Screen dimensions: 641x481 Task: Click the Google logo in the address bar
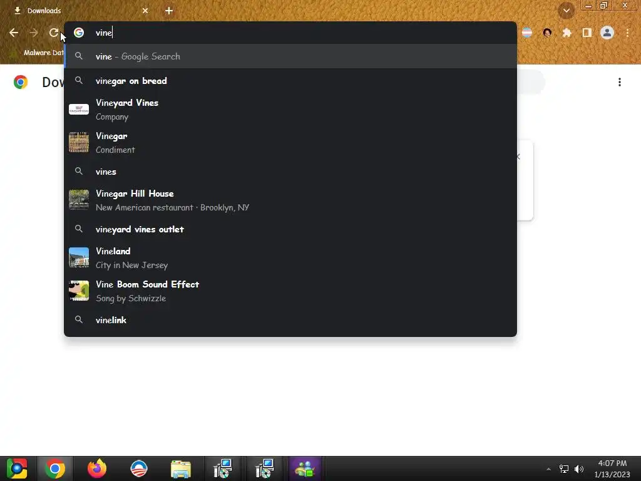click(x=79, y=33)
